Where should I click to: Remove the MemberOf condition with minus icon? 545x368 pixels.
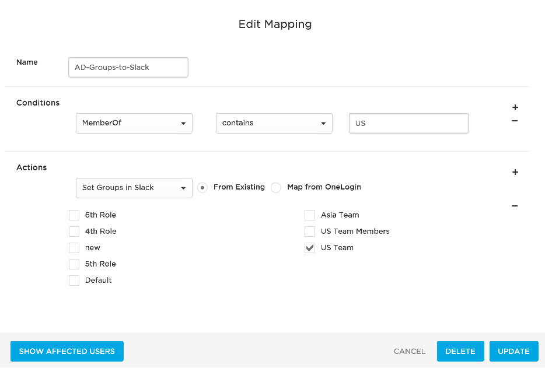[515, 121]
